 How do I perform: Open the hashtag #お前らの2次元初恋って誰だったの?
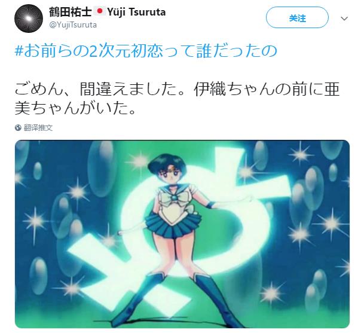(146, 51)
